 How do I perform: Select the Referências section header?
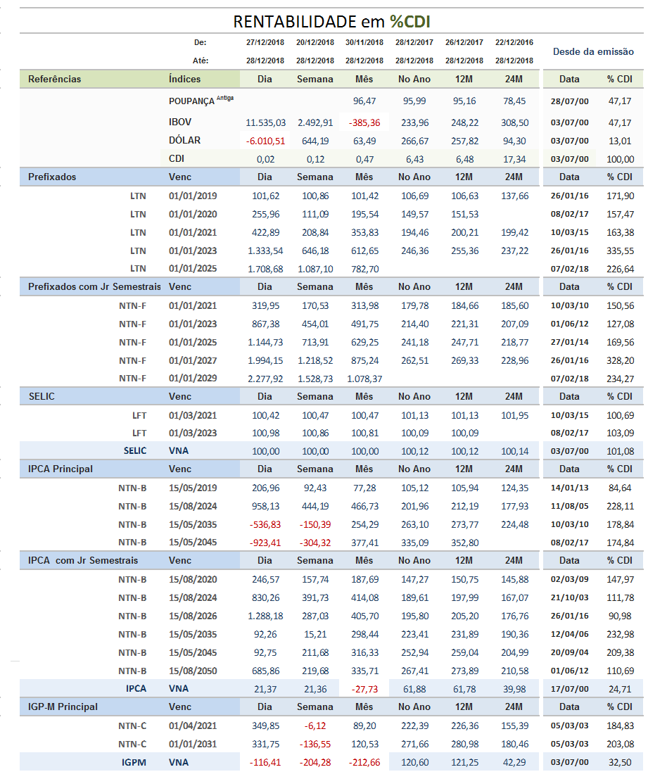(x=55, y=79)
